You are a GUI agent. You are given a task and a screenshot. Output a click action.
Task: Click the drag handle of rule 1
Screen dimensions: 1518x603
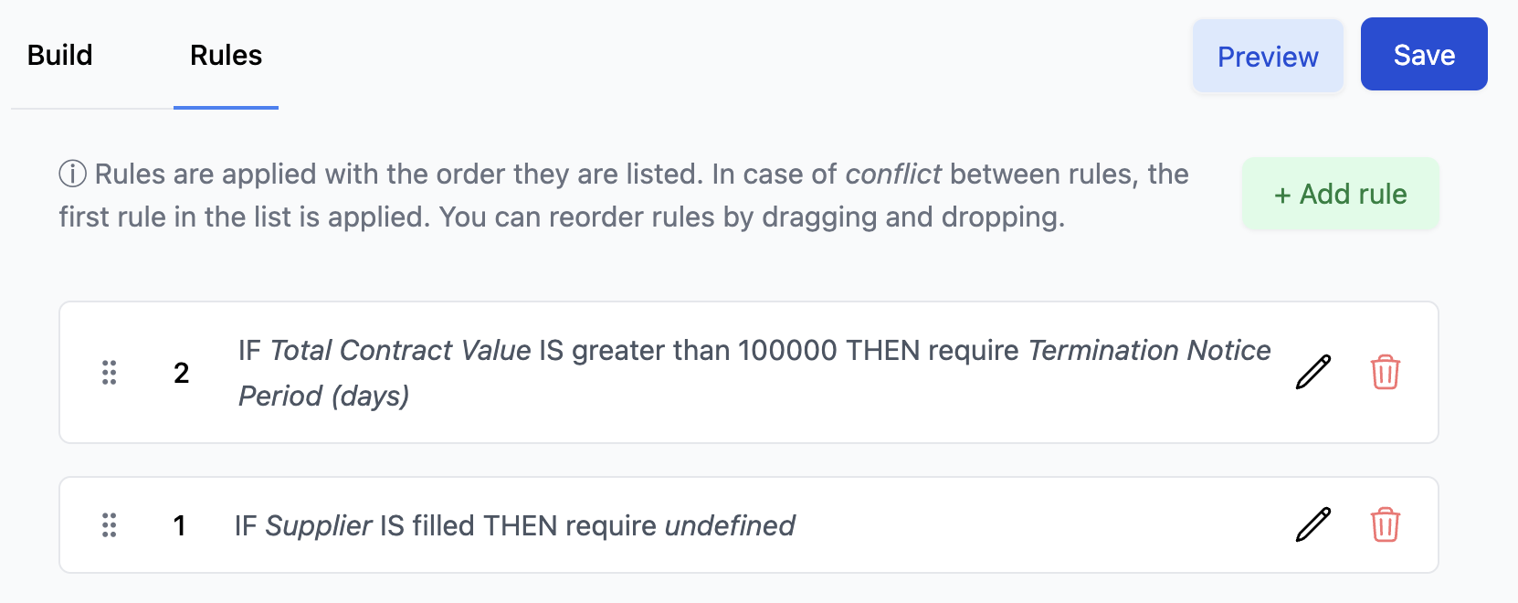(x=110, y=525)
